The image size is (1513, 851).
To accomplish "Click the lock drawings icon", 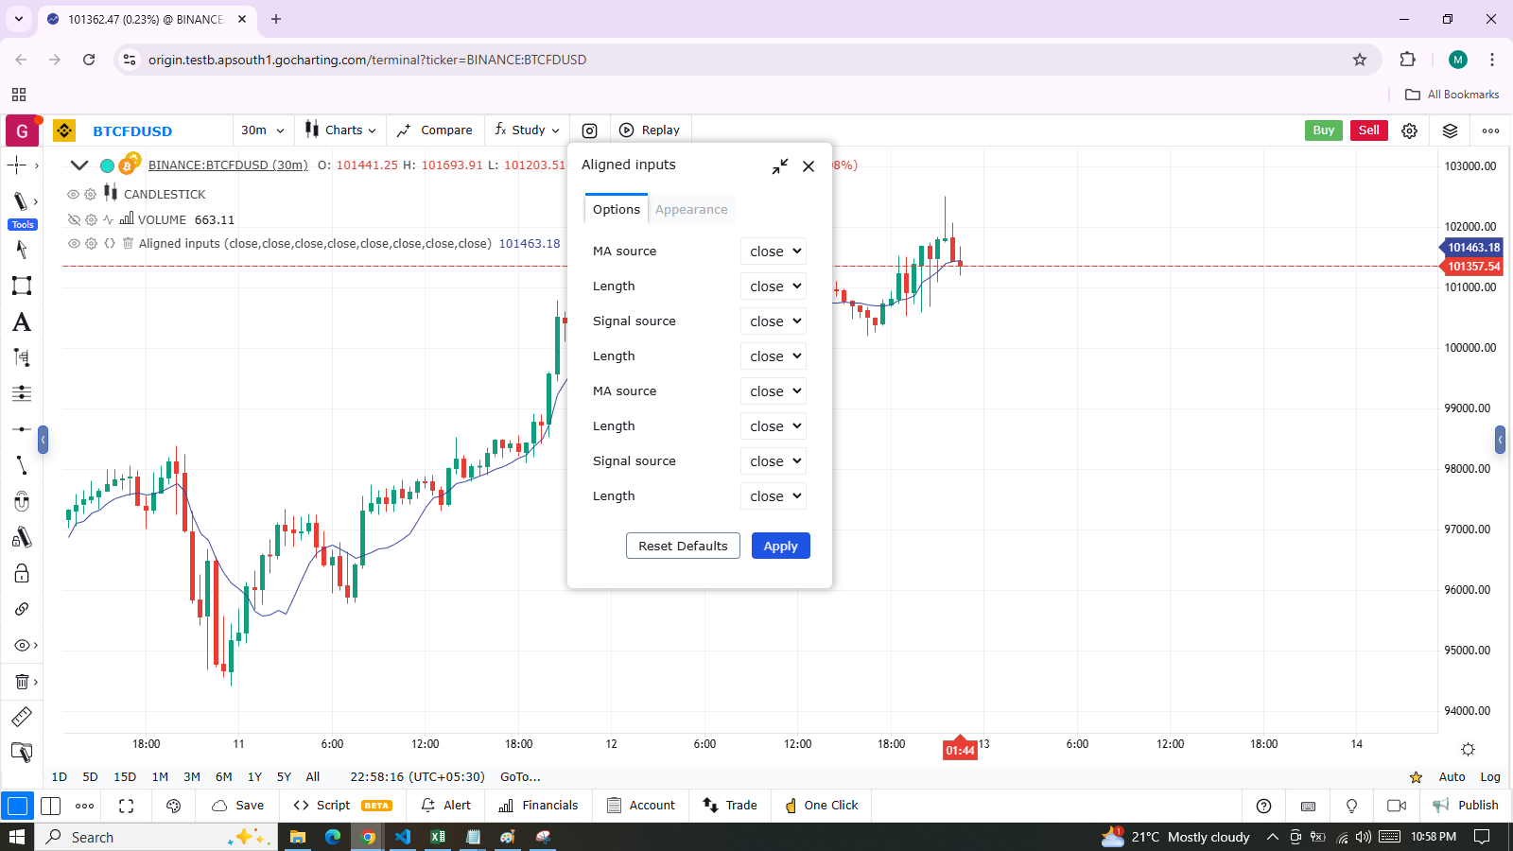I will click(22, 573).
